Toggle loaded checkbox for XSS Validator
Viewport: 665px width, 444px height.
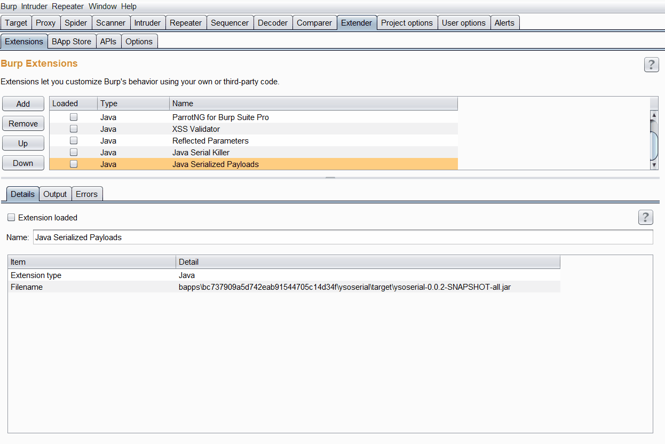pyautogui.click(x=74, y=129)
